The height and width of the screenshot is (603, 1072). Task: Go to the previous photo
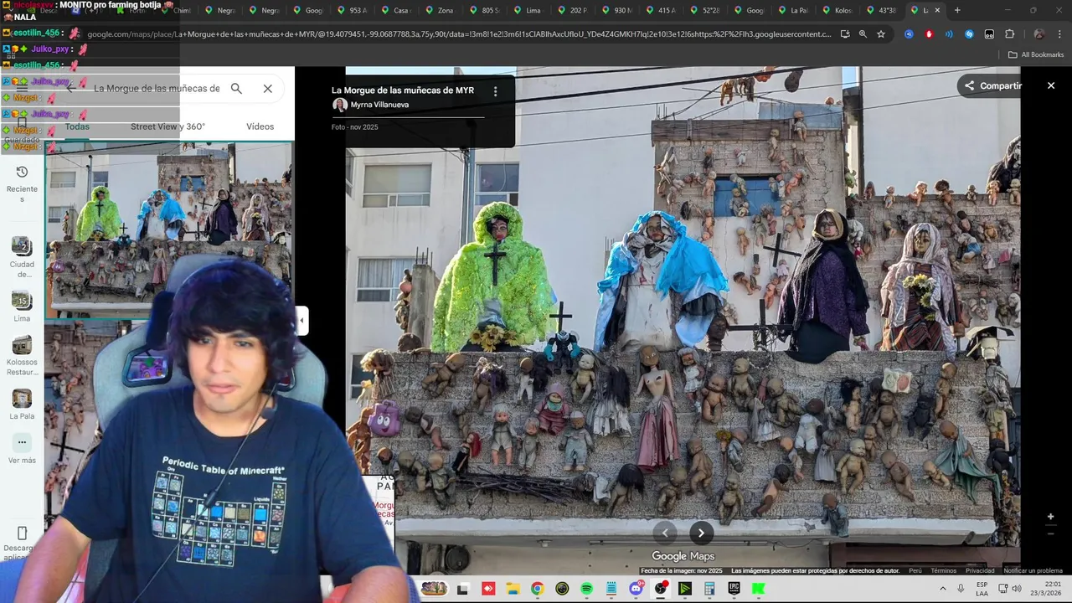(665, 533)
